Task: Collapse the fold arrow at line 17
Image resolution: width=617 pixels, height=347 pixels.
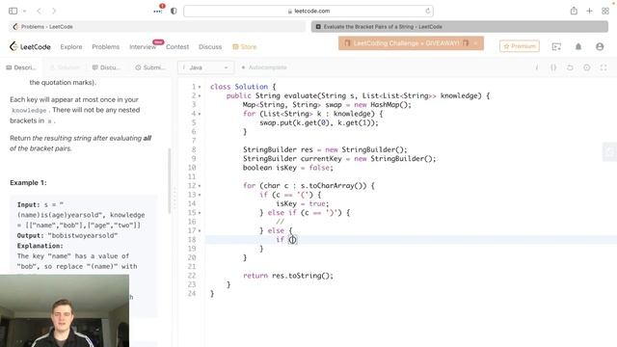Action: point(200,231)
